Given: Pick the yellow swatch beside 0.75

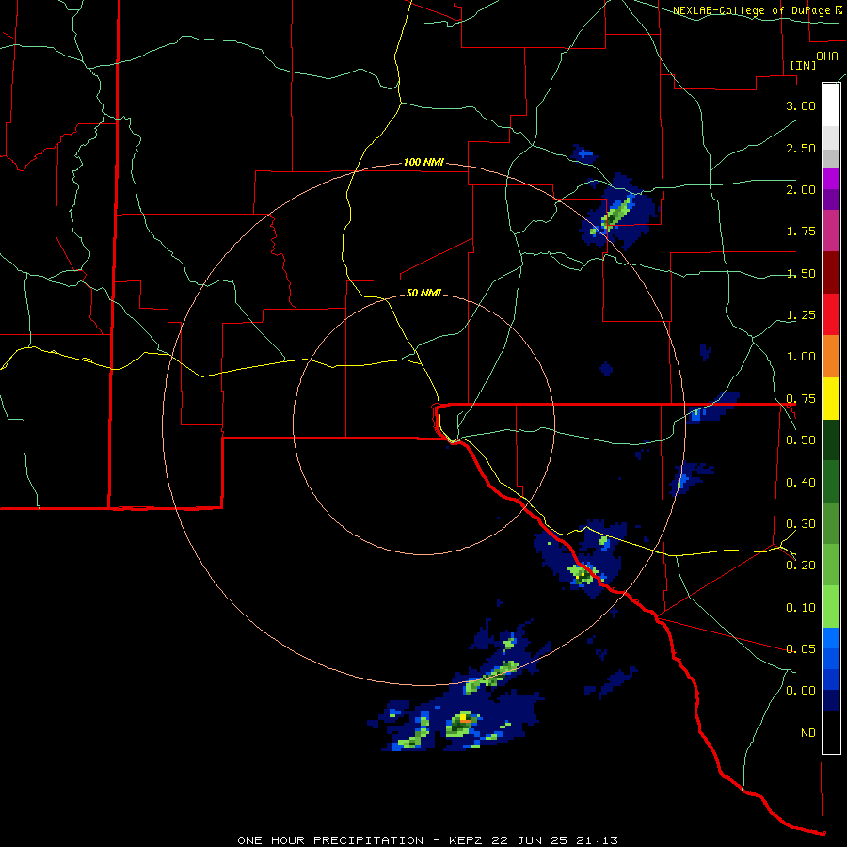Looking at the screenshot, I should coord(831,398).
